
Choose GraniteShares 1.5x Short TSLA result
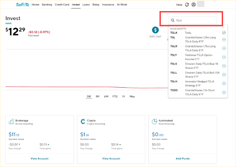(x=198, y=92)
